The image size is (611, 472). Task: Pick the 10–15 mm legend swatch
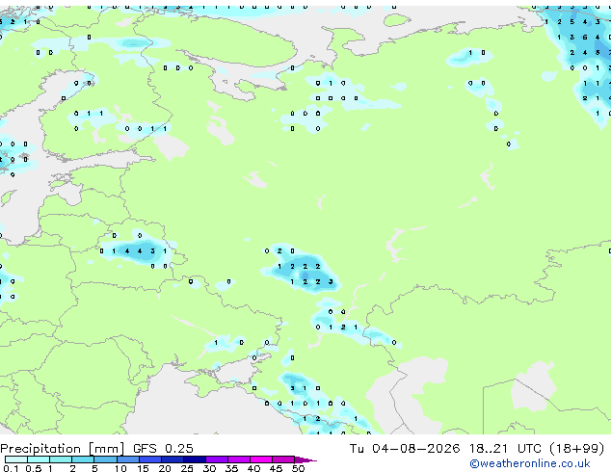pyautogui.click(x=128, y=459)
